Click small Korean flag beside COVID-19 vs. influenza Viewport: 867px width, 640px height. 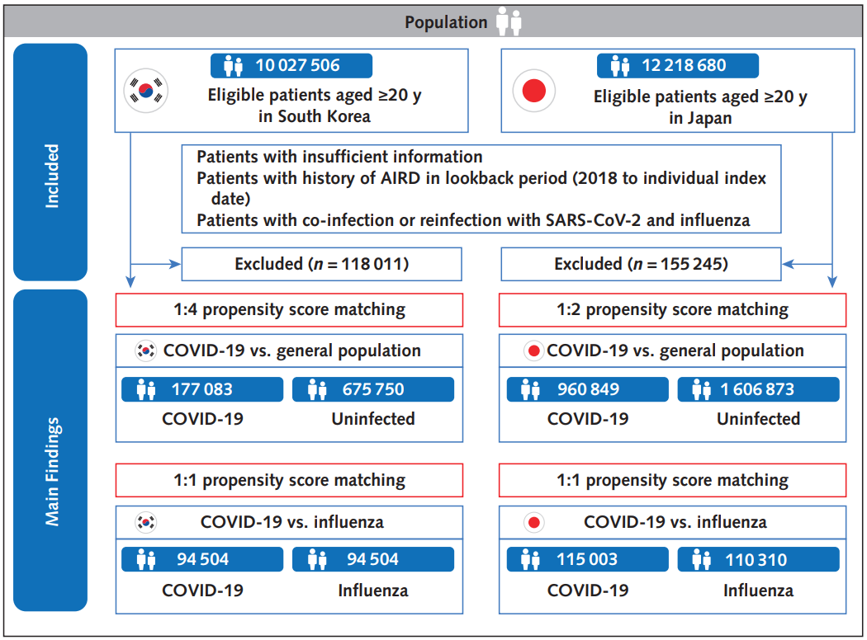click(146, 522)
